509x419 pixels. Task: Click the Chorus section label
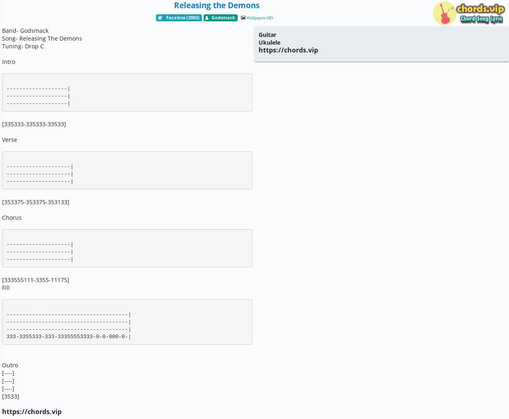click(12, 218)
